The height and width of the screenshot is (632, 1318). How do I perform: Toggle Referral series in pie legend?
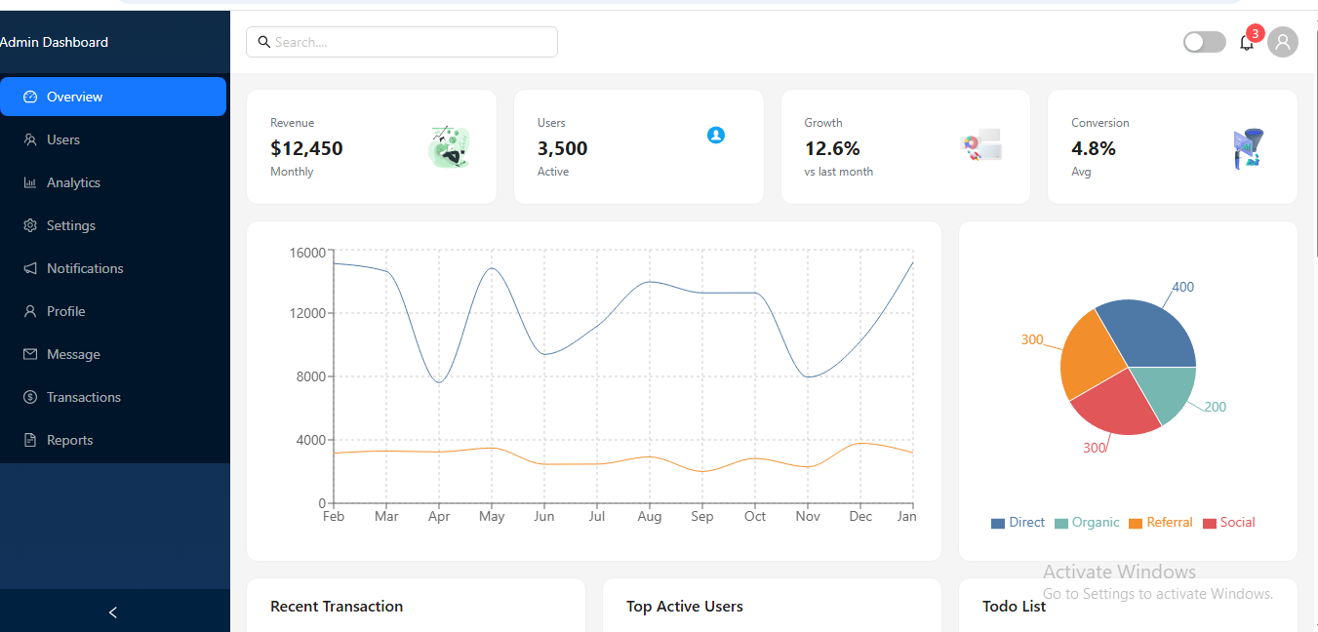[1160, 523]
